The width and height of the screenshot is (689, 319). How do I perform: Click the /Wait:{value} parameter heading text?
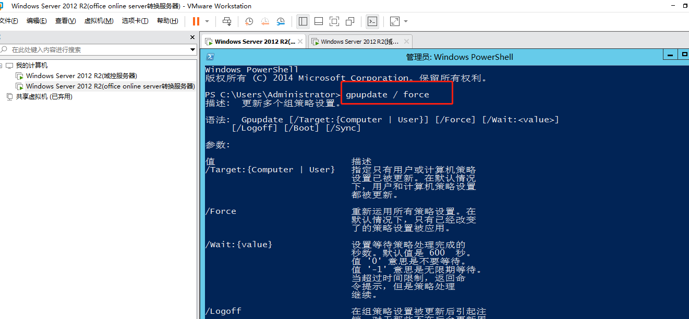tap(239, 245)
